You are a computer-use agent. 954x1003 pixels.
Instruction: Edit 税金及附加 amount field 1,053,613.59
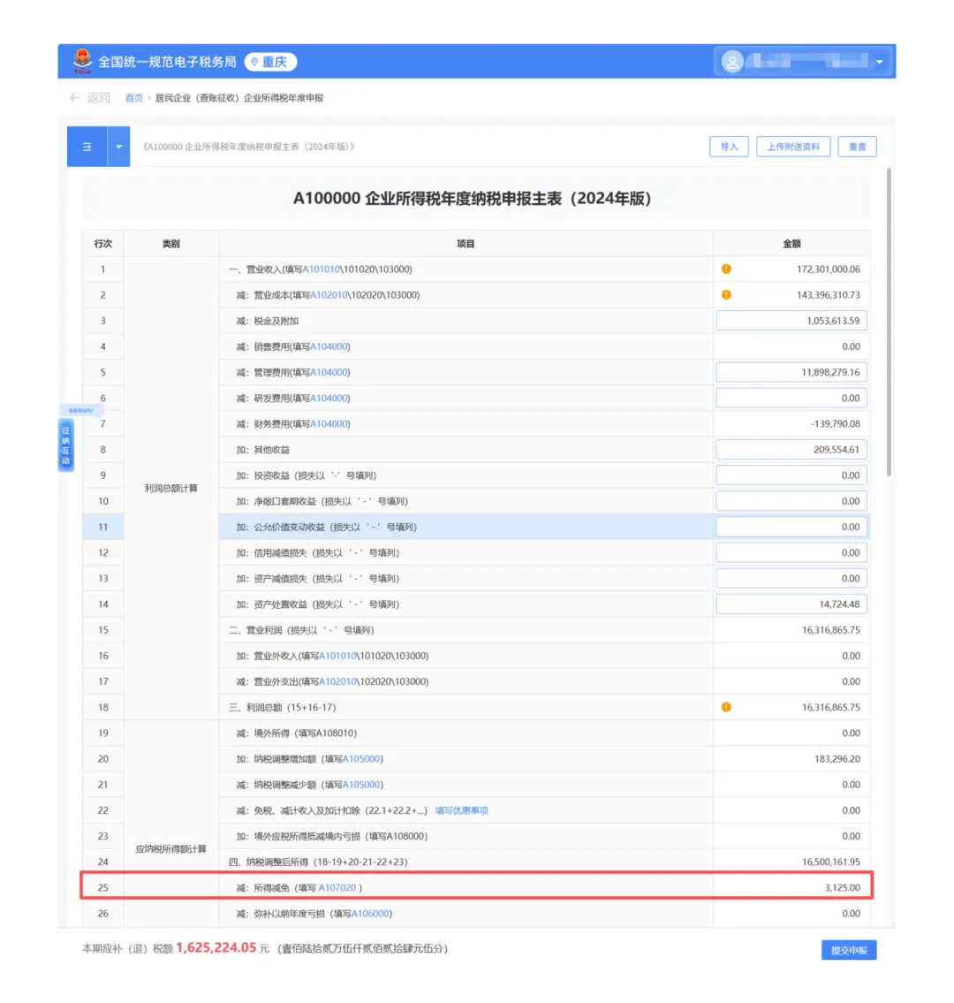tap(791, 321)
